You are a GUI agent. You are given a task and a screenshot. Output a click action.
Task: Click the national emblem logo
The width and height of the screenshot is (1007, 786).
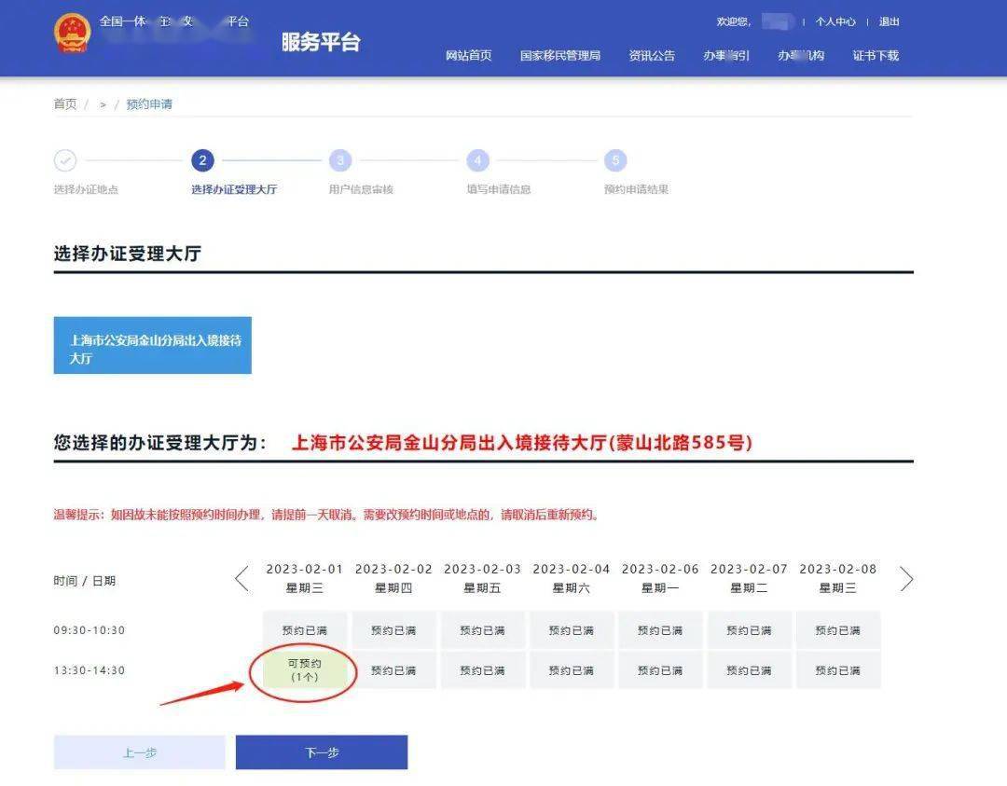coord(73,34)
